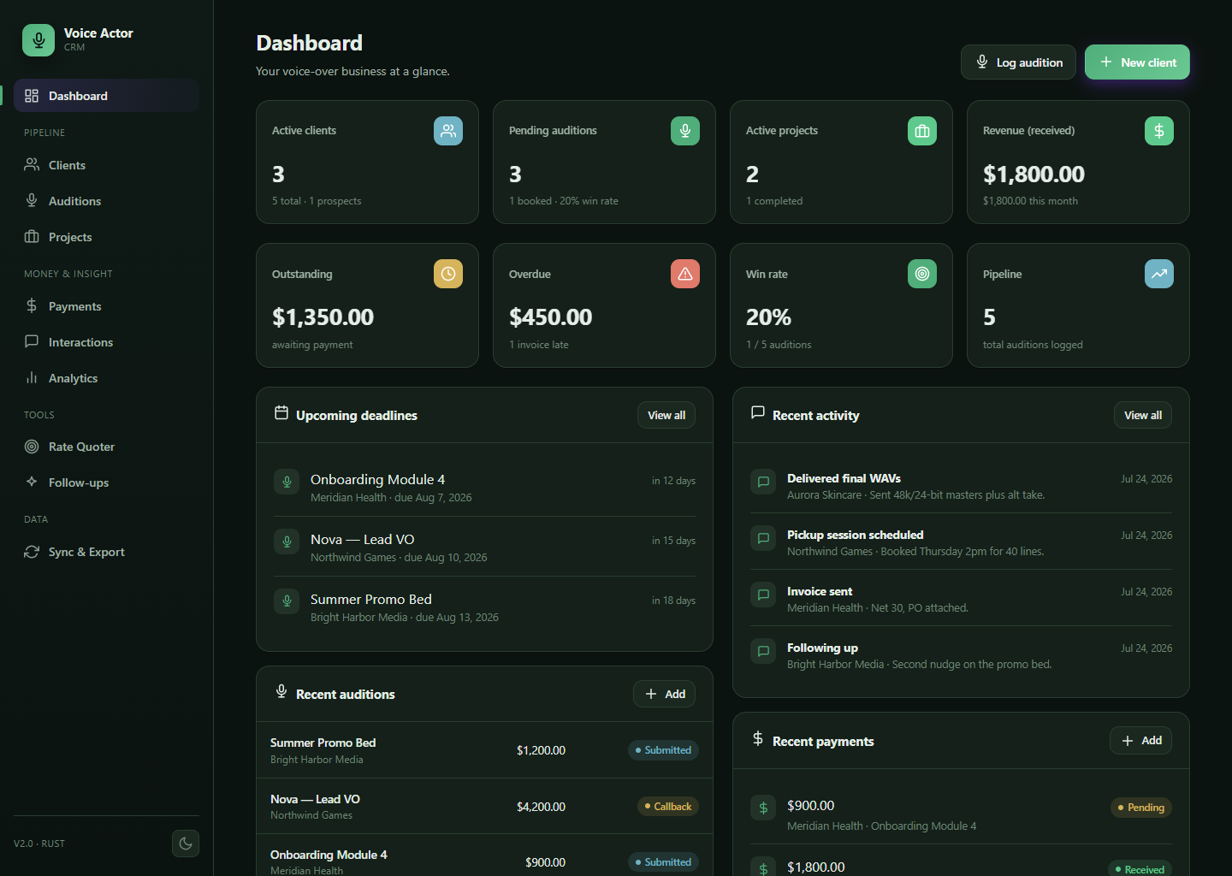Launch the Rate Quoter tool
Viewport: 1232px width, 876px height.
(x=106, y=447)
